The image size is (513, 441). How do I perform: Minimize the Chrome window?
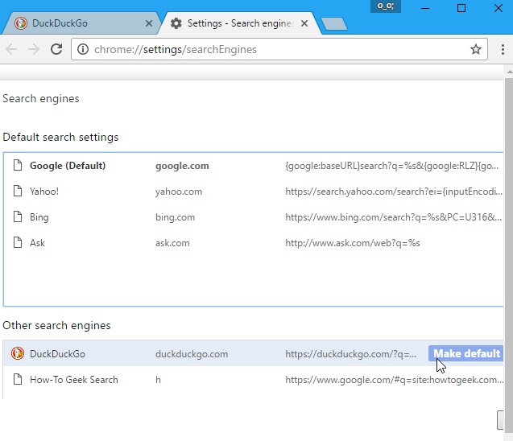pos(425,8)
